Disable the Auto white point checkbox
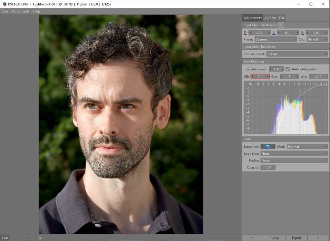The height and width of the screenshot is (241, 330). [x=288, y=69]
